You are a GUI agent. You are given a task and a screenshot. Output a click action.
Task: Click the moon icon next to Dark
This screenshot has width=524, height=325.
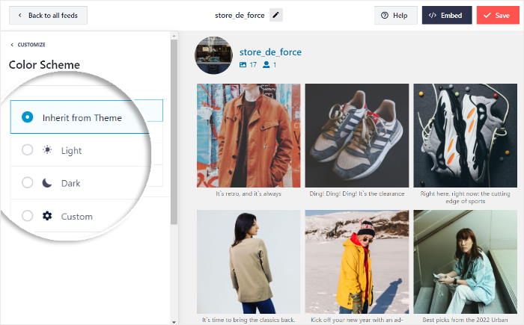pyautogui.click(x=47, y=183)
